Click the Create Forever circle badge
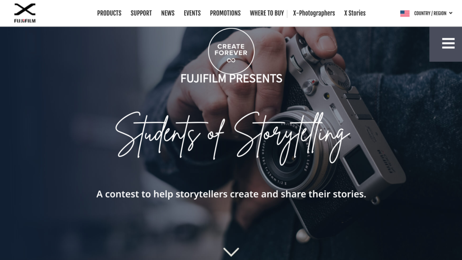The height and width of the screenshot is (260, 462). [x=231, y=50]
